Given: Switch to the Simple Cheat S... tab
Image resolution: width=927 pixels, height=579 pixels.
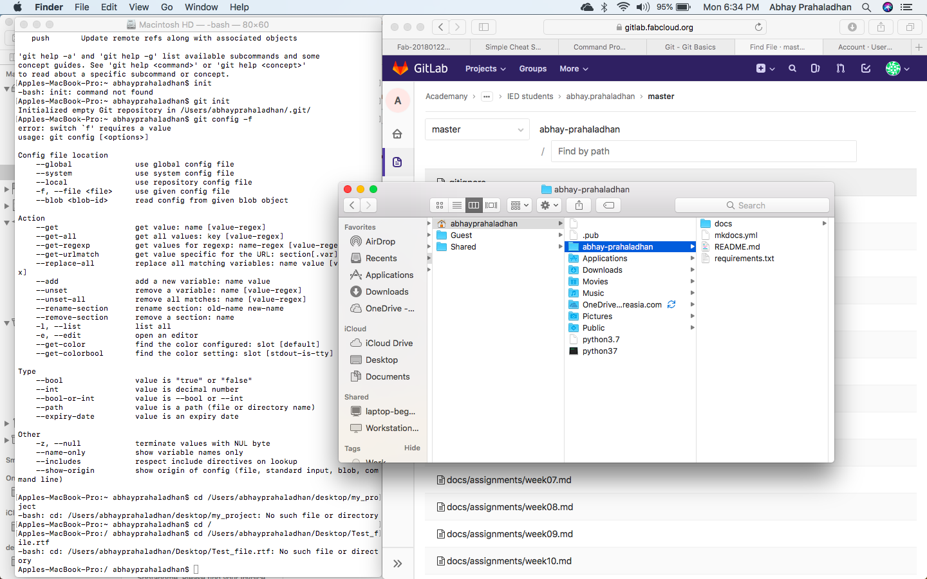Looking at the screenshot, I should 513,47.
